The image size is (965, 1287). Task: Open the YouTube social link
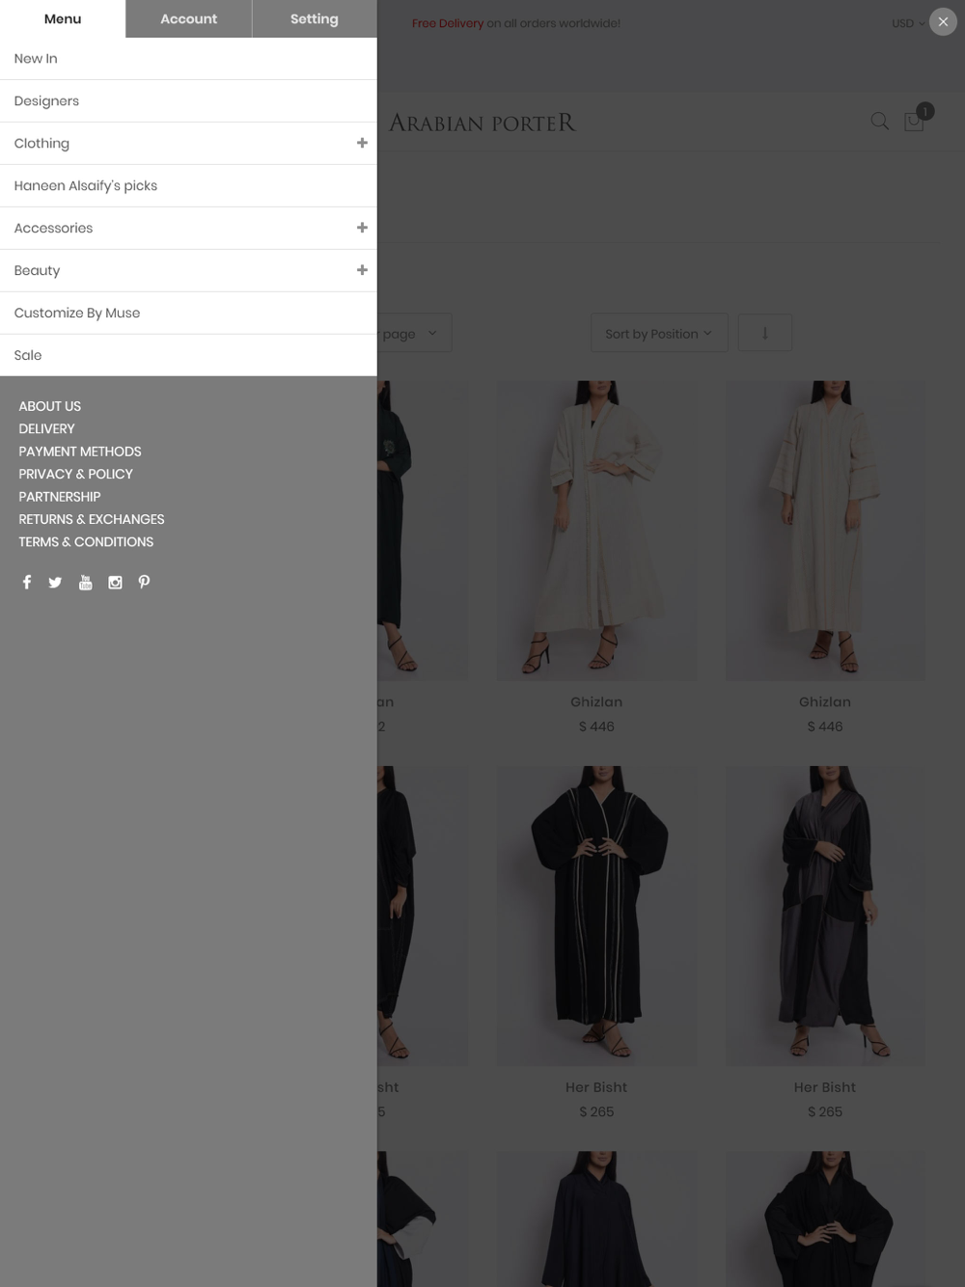[85, 582]
